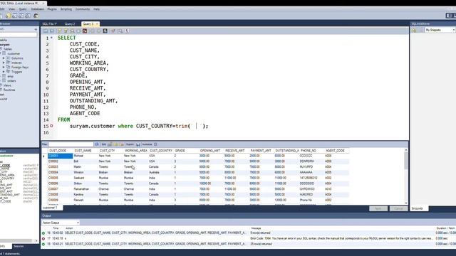Open the Scripting menu

[66, 9]
